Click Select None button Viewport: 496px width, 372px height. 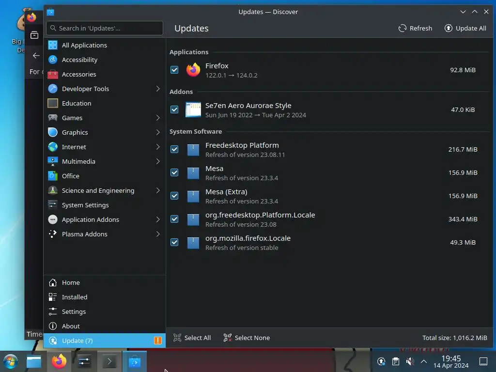click(x=247, y=338)
